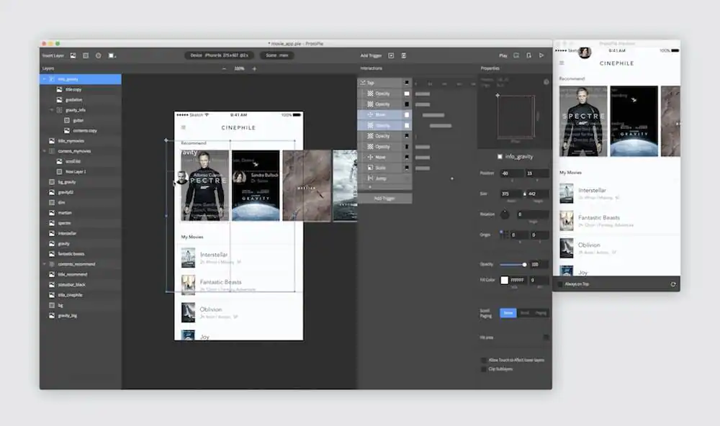
Task: Switch Scroll Paging mode to Scroll
Action: click(x=524, y=312)
